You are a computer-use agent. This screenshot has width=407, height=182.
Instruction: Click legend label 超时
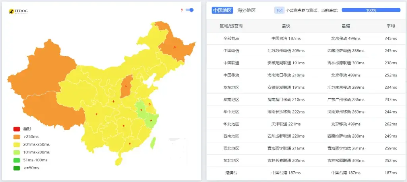pos(27,129)
